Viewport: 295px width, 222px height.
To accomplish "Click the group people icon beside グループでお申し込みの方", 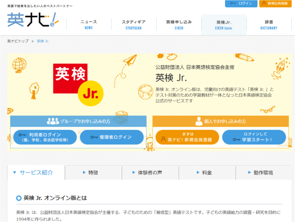I will click(x=53, y=121).
